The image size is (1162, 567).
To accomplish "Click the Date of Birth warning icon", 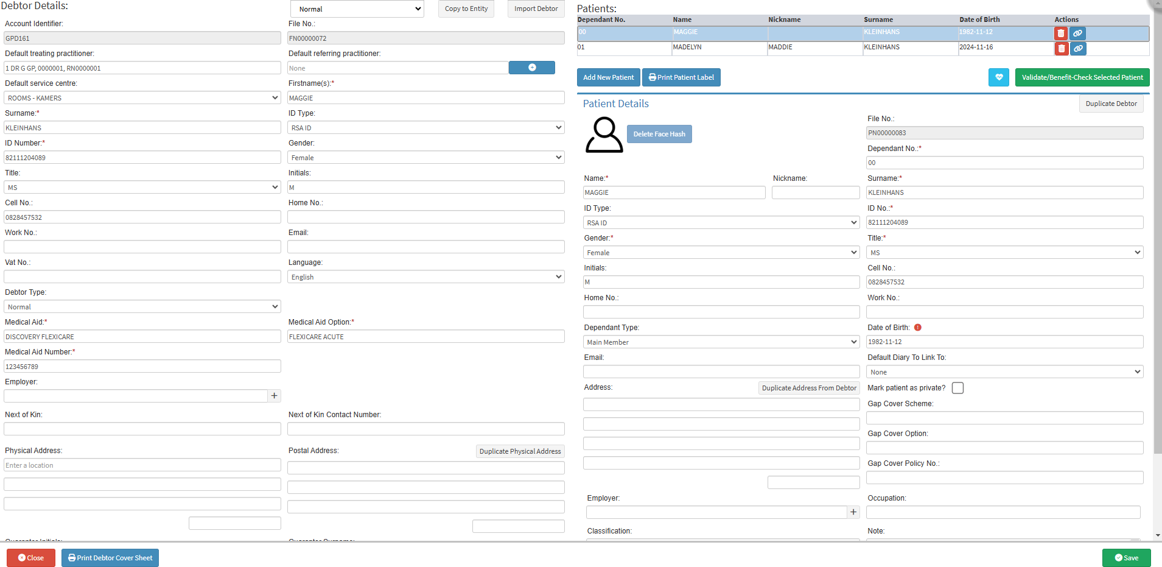I will tap(918, 328).
